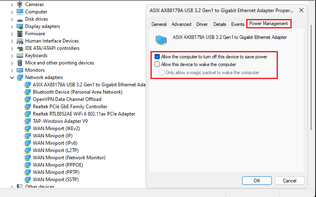Close the adapter properties dialog
Screen dimensions: 316x197
point(301,10)
